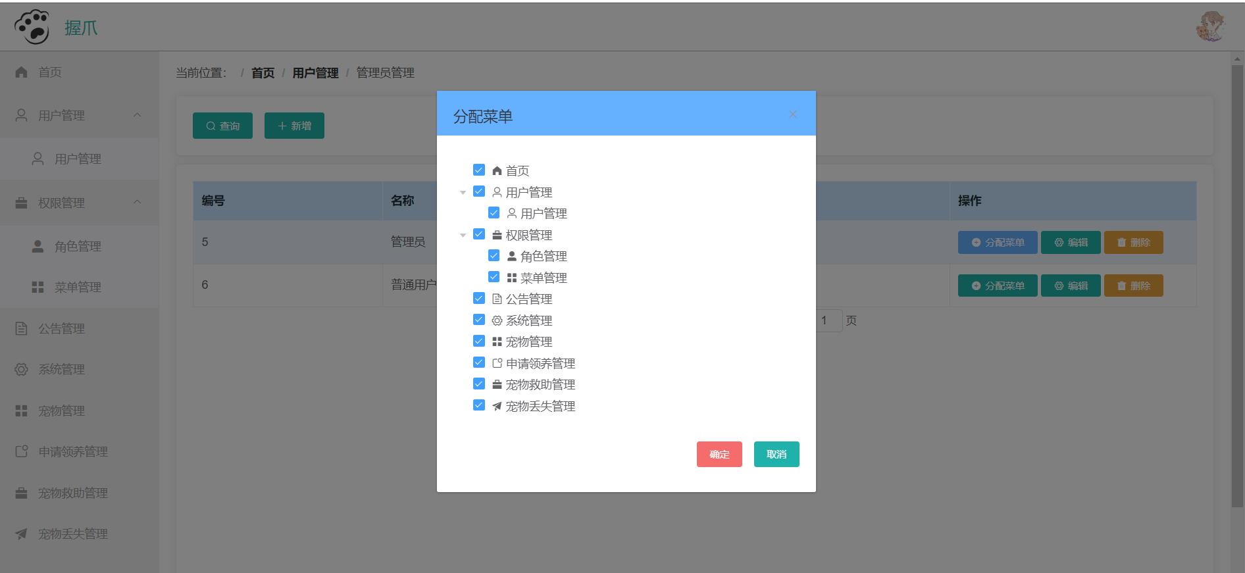Uncheck the 宠物救助管理 checkbox in dialog

(x=479, y=384)
